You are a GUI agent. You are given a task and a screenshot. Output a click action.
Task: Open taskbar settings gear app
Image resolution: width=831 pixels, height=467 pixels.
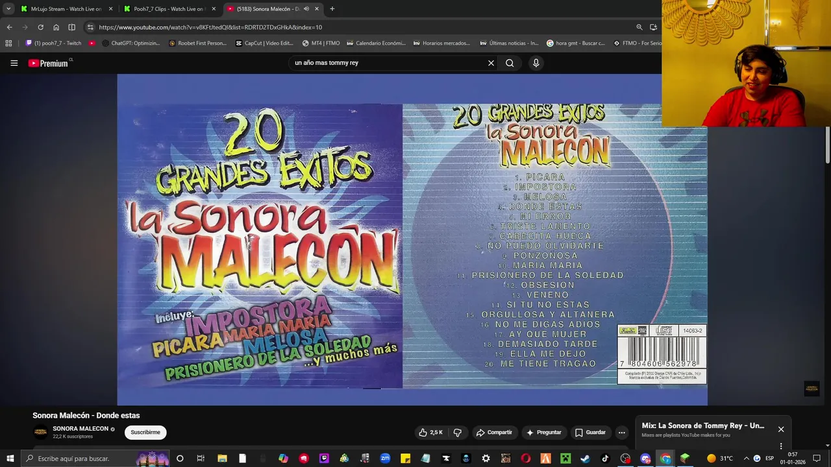point(486,459)
